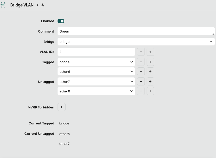The width and height of the screenshot is (216, 158).
Task: Click into the Comment field
Action: click(x=134, y=31)
